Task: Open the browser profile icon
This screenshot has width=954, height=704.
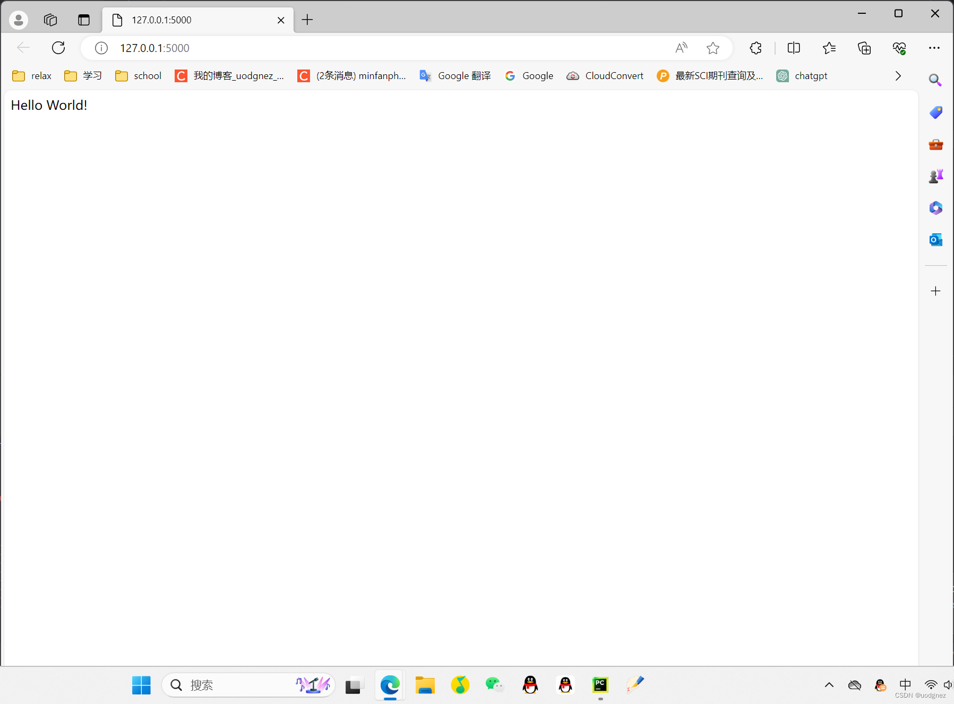Action: click(19, 20)
